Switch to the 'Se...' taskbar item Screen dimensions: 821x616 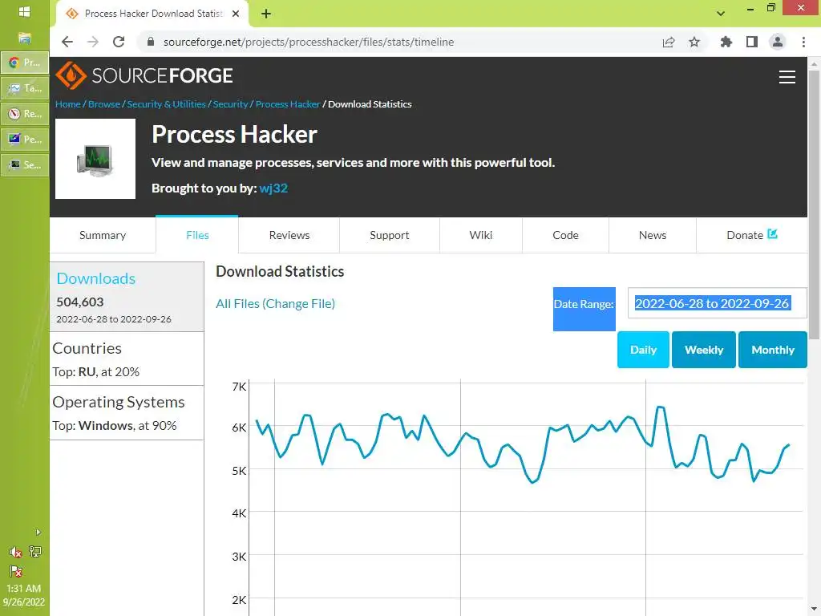25,165
